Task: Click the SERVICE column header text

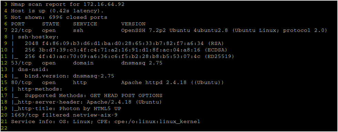Action: tap(85, 24)
